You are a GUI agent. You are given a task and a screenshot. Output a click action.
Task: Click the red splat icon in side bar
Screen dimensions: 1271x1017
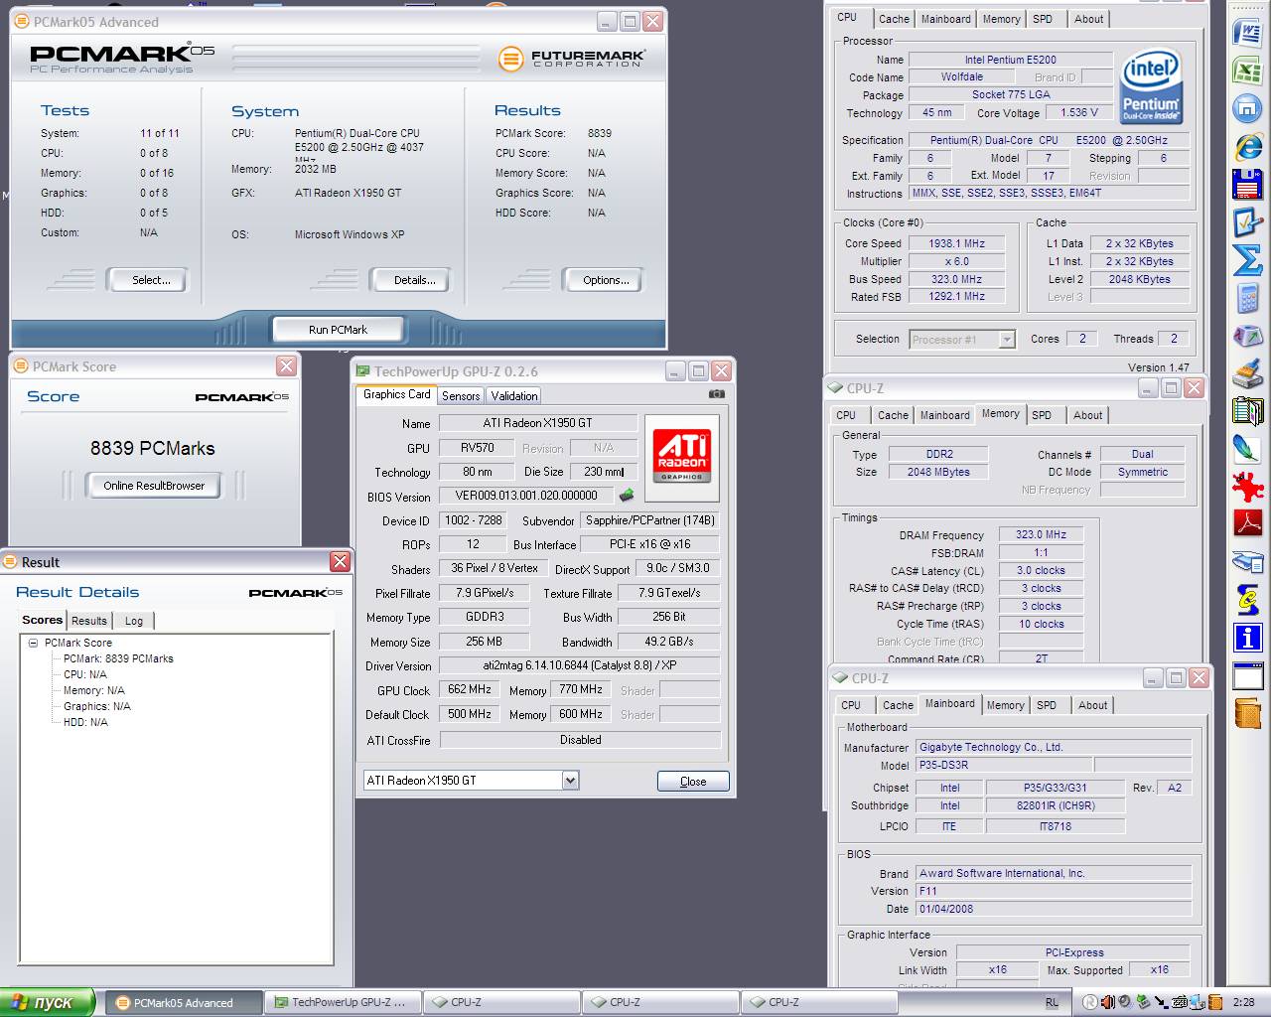[1247, 486]
